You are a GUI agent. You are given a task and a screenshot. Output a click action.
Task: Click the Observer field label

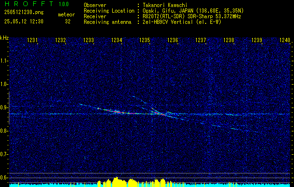click(x=95, y=5)
